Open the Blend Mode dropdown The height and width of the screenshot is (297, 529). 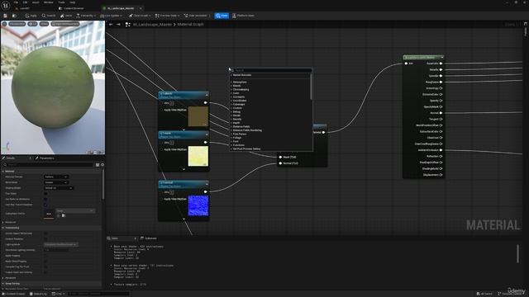[x=56, y=182]
